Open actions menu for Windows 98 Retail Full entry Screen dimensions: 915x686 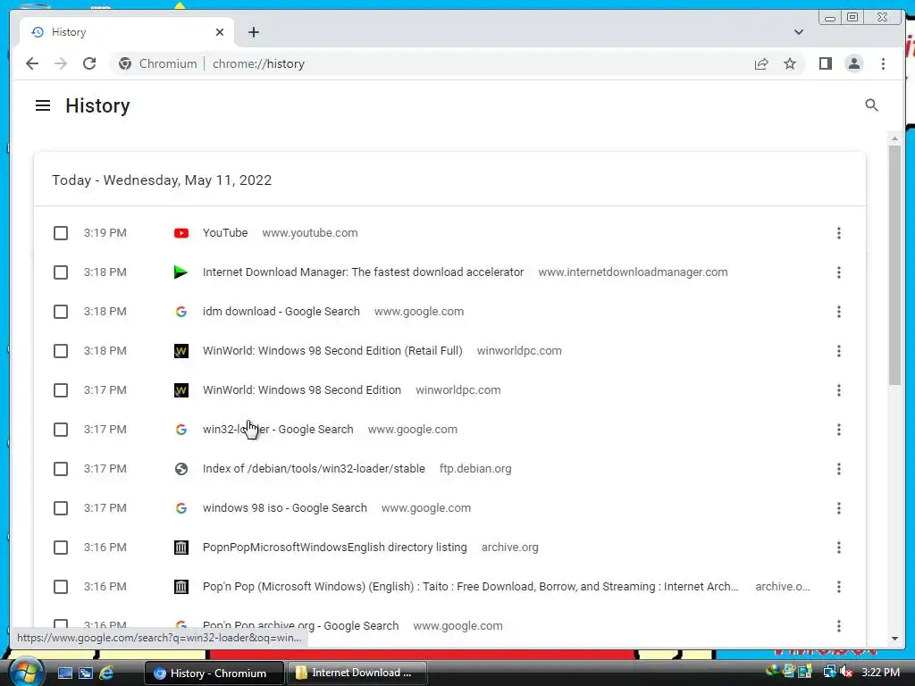838,351
